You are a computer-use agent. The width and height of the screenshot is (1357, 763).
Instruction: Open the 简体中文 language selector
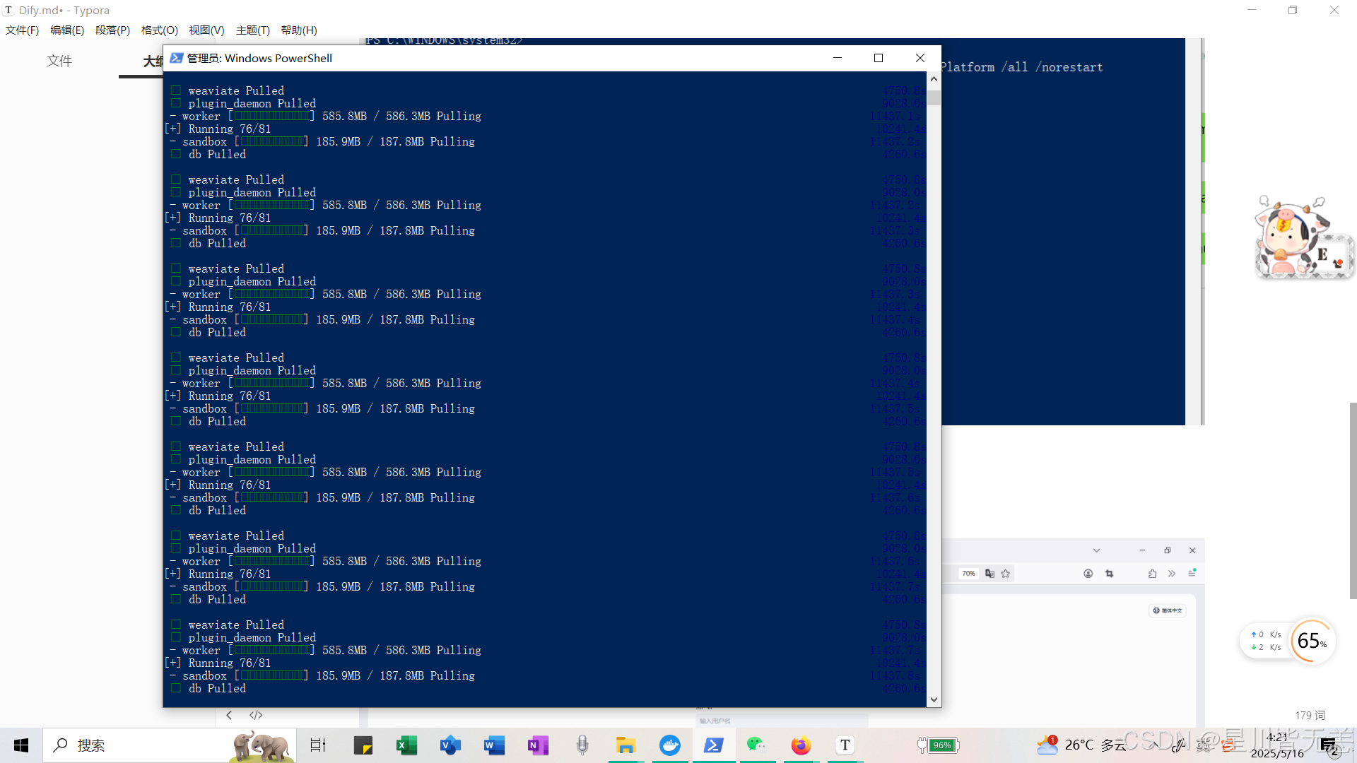coord(1168,610)
